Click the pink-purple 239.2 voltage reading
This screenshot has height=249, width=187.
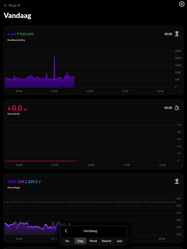(x=22, y=182)
